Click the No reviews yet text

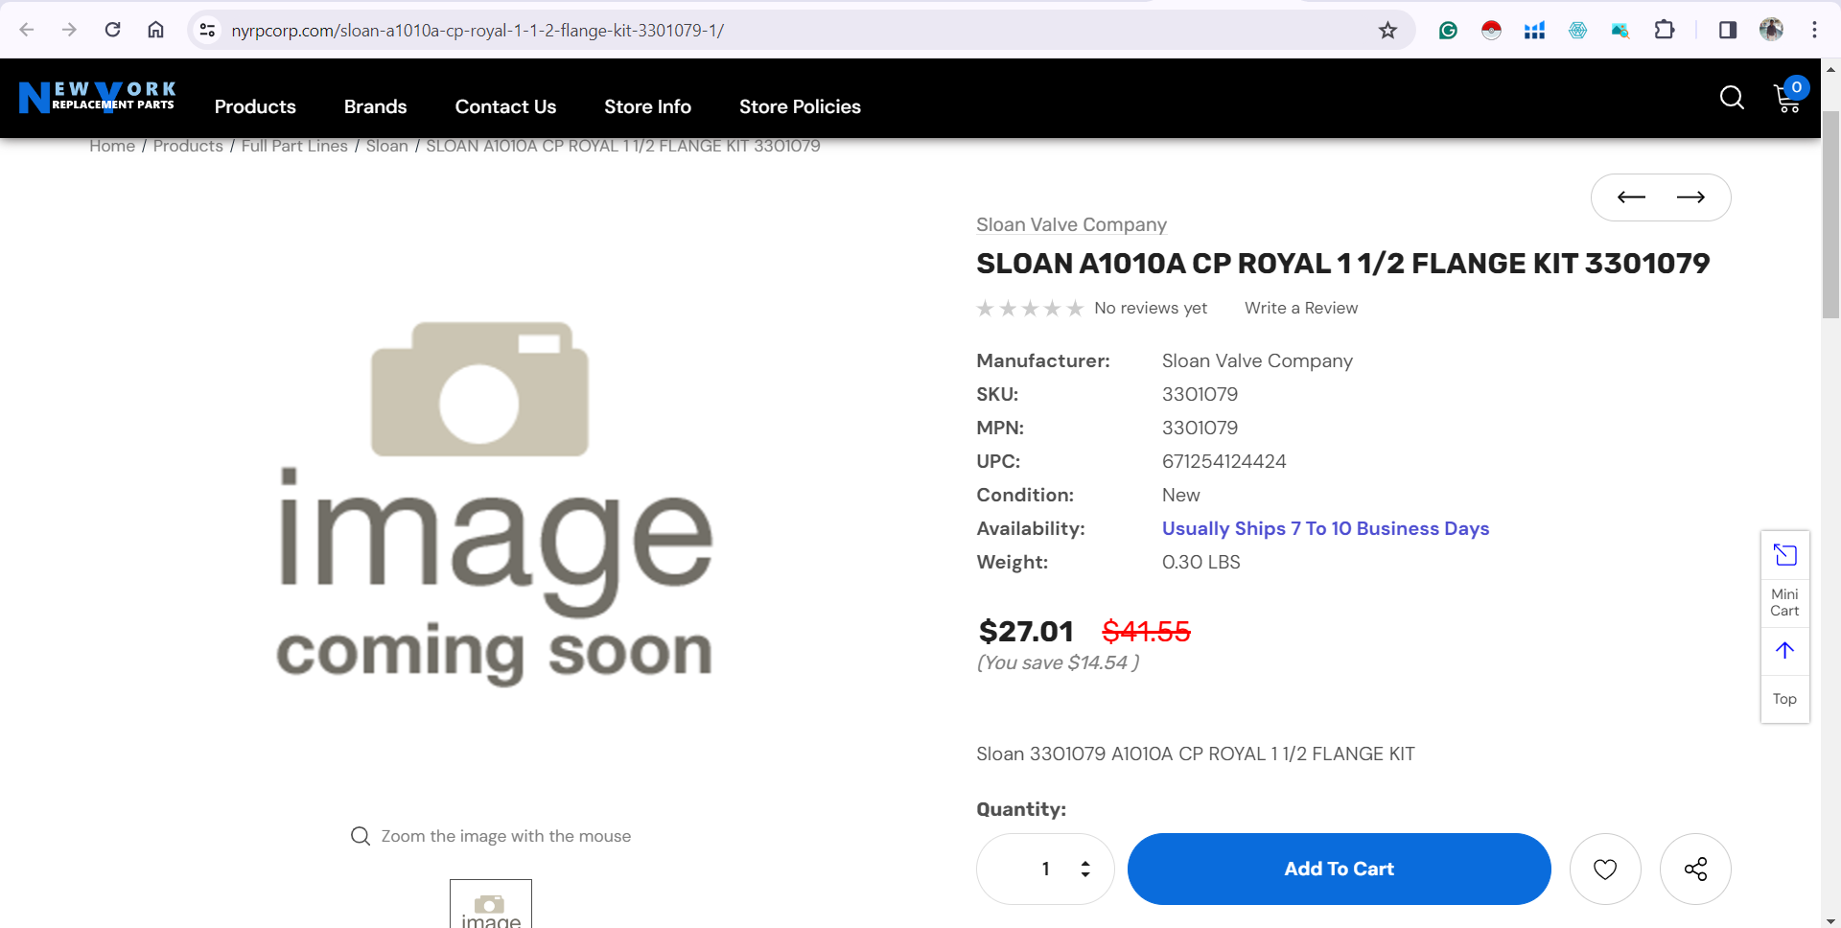1151,308
